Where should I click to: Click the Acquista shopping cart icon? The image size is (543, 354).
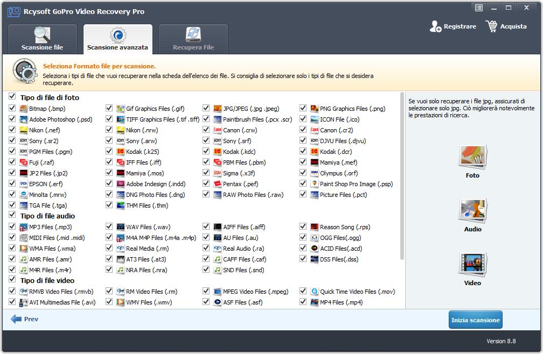click(x=491, y=26)
